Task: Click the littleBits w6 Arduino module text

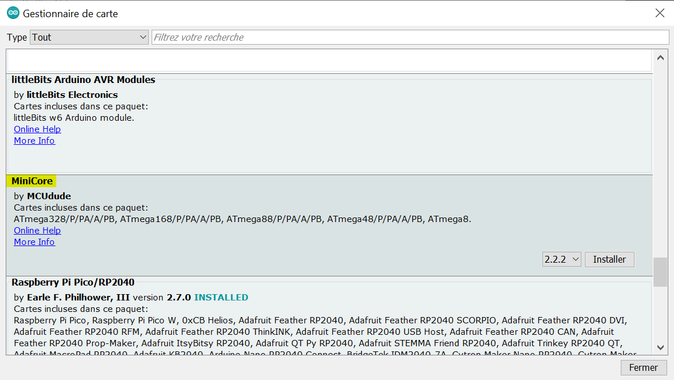Action: pyautogui.click(x=74, y=118)
